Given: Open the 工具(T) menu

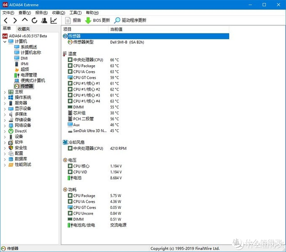Looking at the screenshot, I should 76,13.
